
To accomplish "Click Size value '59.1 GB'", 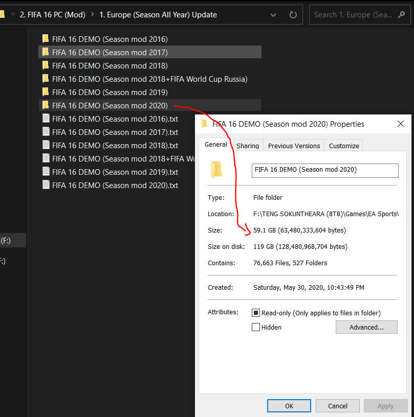I will tap(299, 230).
